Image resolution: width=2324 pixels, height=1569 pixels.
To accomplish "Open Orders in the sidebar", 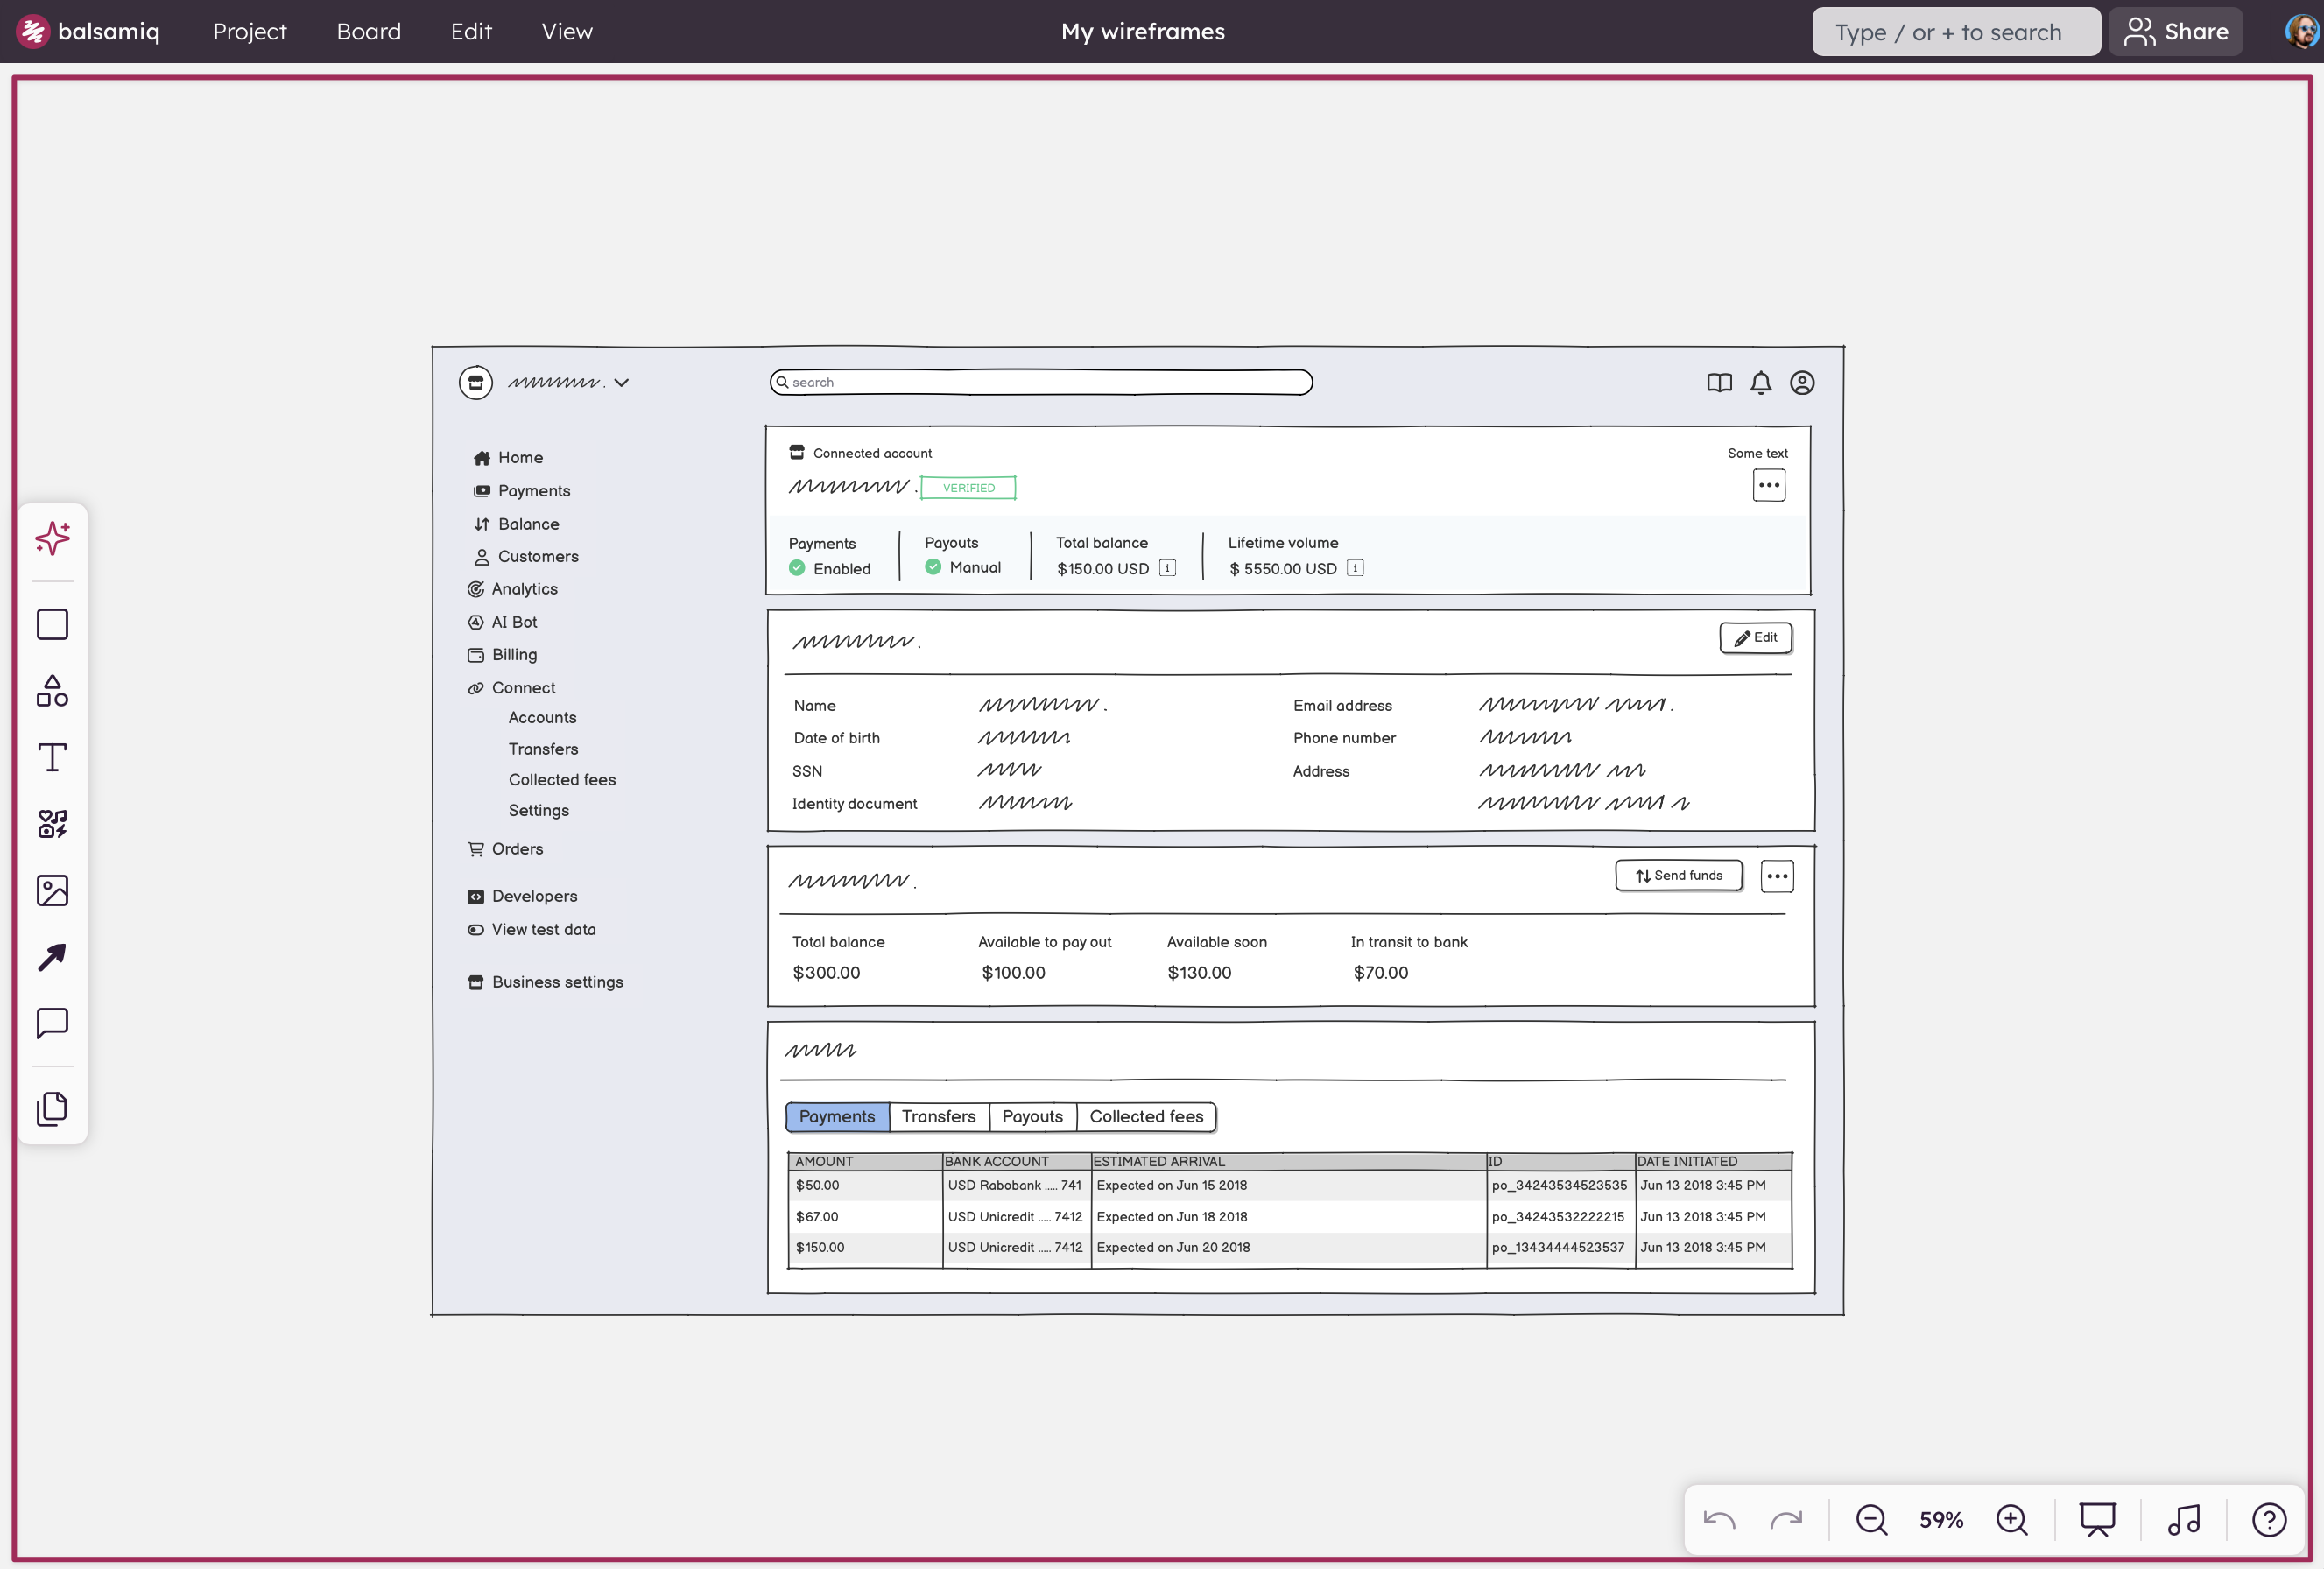I will (505, 849).
